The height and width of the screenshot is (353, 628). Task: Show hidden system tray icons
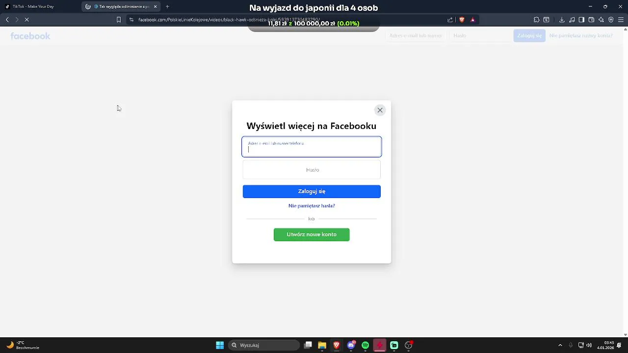[560, 345]
